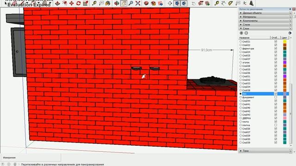Screen dimensions: 296x166
Task: Click the Protractor tool icon
Action: pyautogui.click(x=231, y=3)
